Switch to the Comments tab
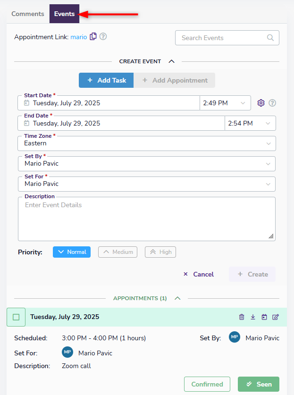This screenshot has width=294, height=395. [28, 14]
